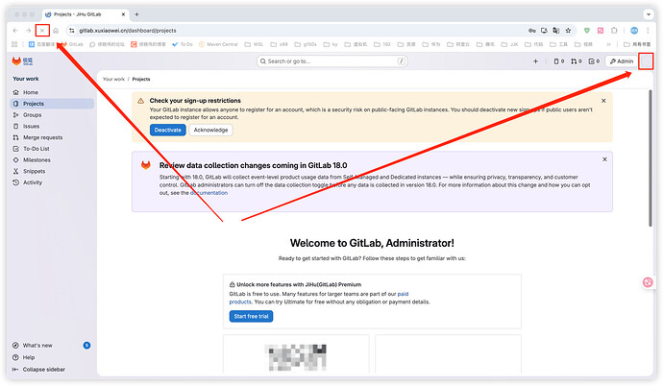Open merge requests counter in top bar
This screenshot has width=663, height=386.
pyautogui.click(x=576, y=61)
